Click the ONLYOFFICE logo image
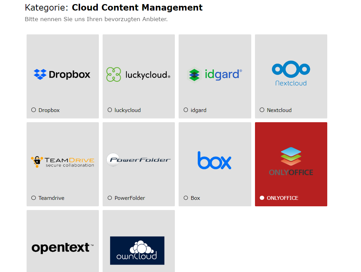Image resolution: width=361 pixels, height=272 pixels. [291, 162]
